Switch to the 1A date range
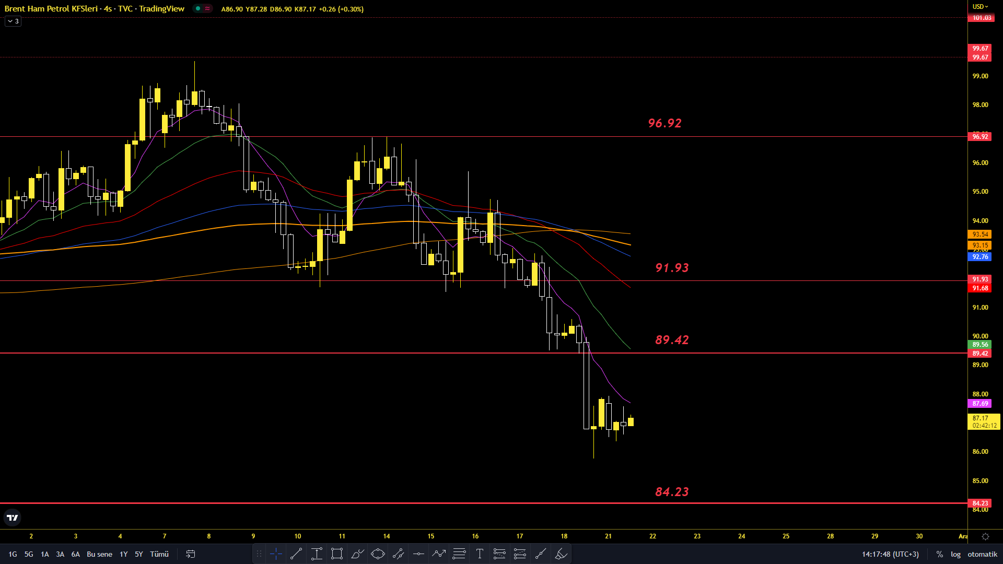Image resolution: width=1003 pixels, height=564 pixels. tap(45, 554)
